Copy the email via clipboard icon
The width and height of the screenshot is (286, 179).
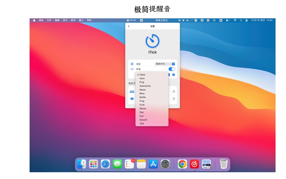(x=174, y=99)
